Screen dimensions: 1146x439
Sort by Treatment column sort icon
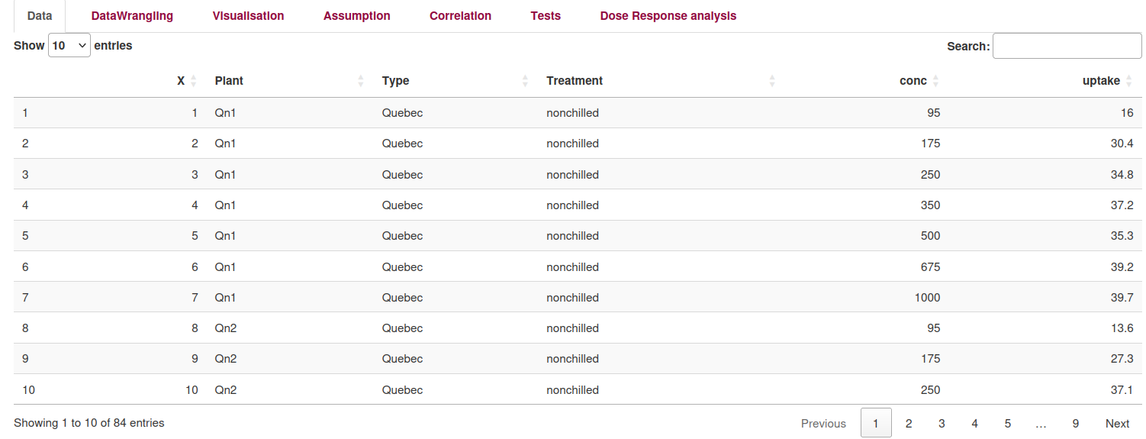coord(772,81)
